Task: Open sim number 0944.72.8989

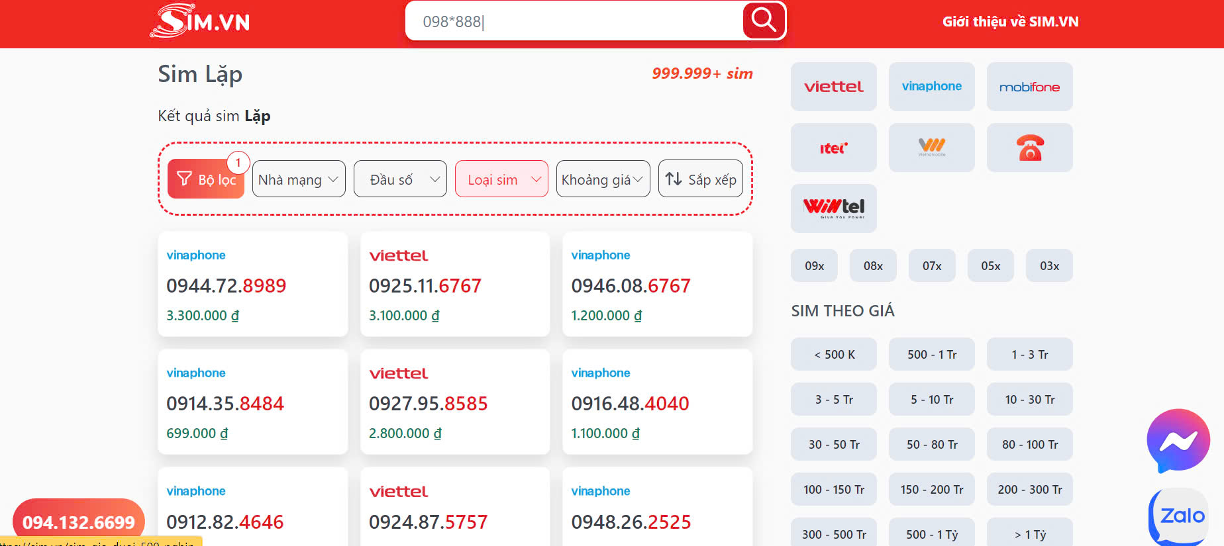Action: 226,285
